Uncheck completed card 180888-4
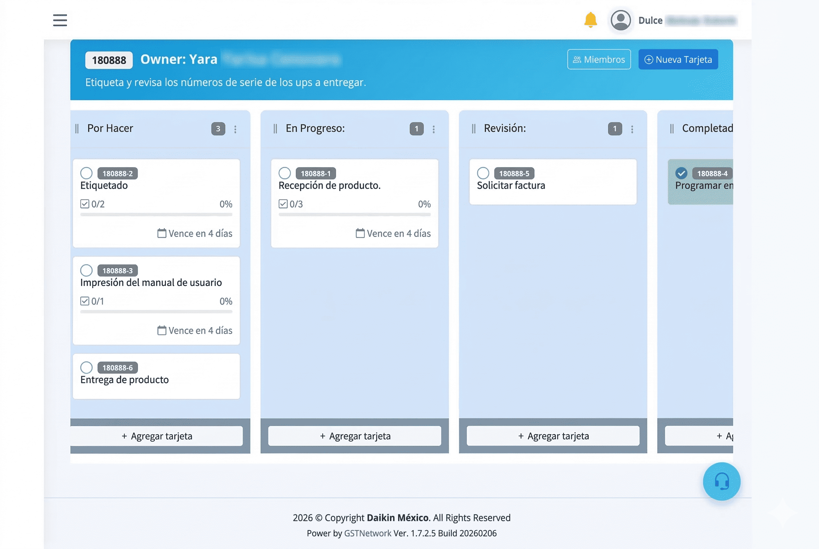This screenshot has height=549, width=819. coord(681,173)
